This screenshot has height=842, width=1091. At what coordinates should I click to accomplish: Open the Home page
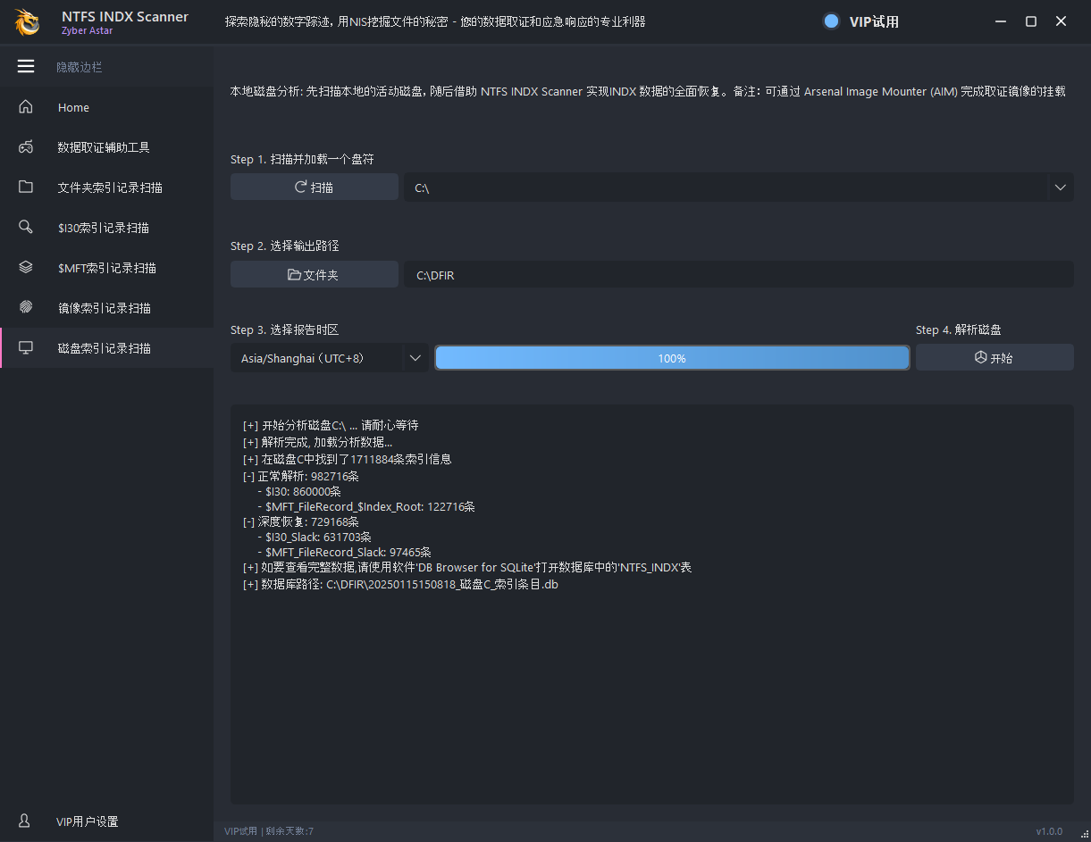pyautogui.click(x=106, y=107)
